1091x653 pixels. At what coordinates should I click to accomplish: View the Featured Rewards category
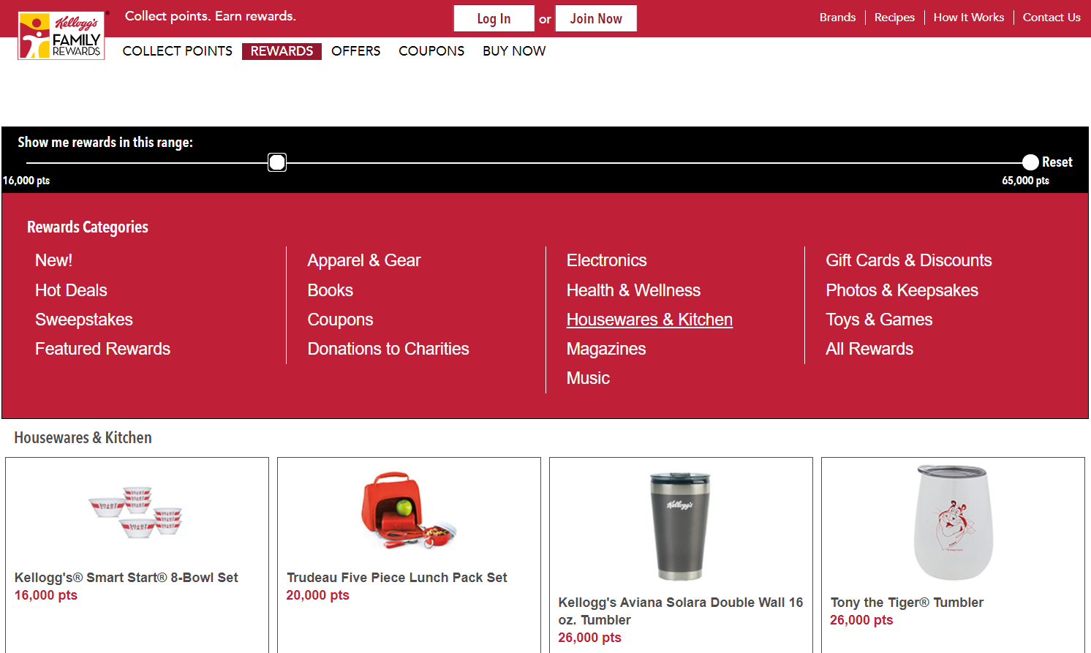pos(102,349)
